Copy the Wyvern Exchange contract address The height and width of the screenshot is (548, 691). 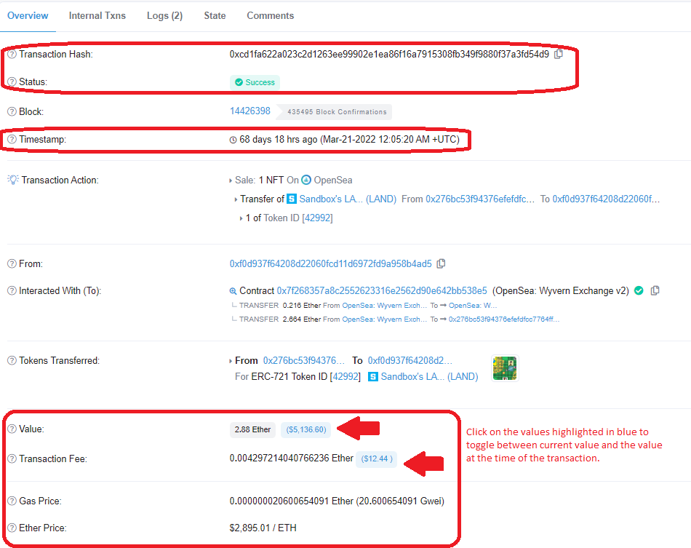pos(655,290)
